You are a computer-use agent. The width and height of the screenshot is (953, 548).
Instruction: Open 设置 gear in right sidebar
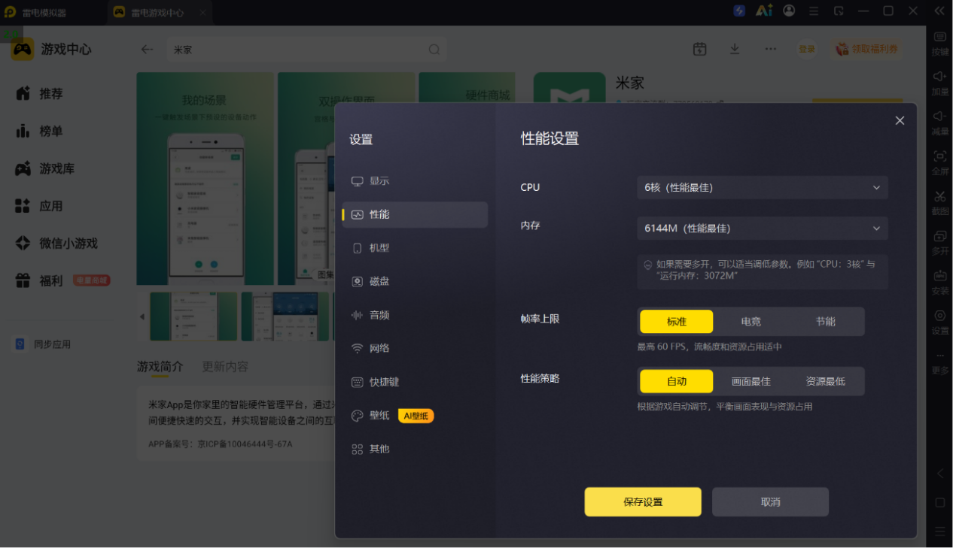(x=940, y=322)
